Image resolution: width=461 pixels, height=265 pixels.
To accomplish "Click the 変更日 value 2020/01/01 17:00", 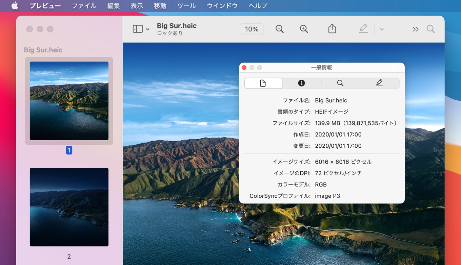I will click(338, 146).
